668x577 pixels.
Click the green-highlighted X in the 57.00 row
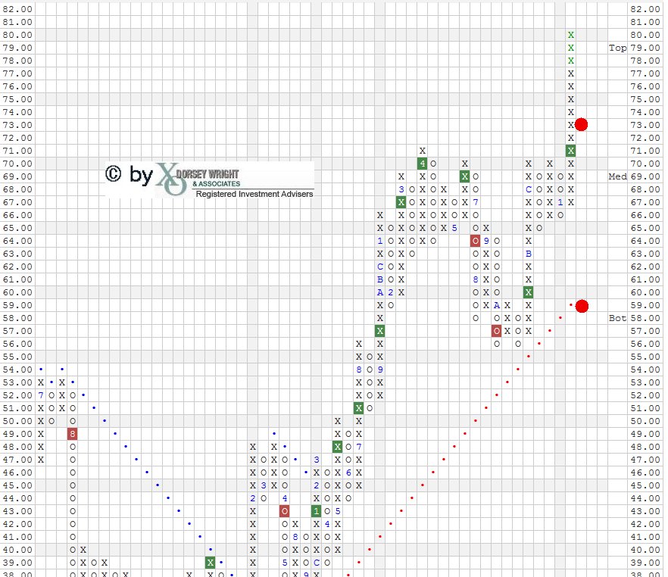coord(380,331)
